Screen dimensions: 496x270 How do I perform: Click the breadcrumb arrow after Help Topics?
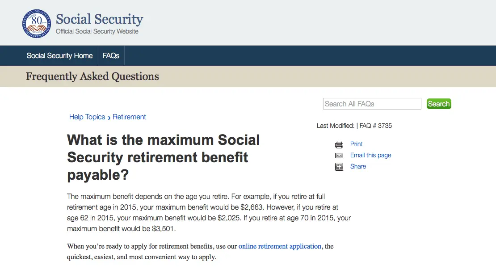pos(109,118)
